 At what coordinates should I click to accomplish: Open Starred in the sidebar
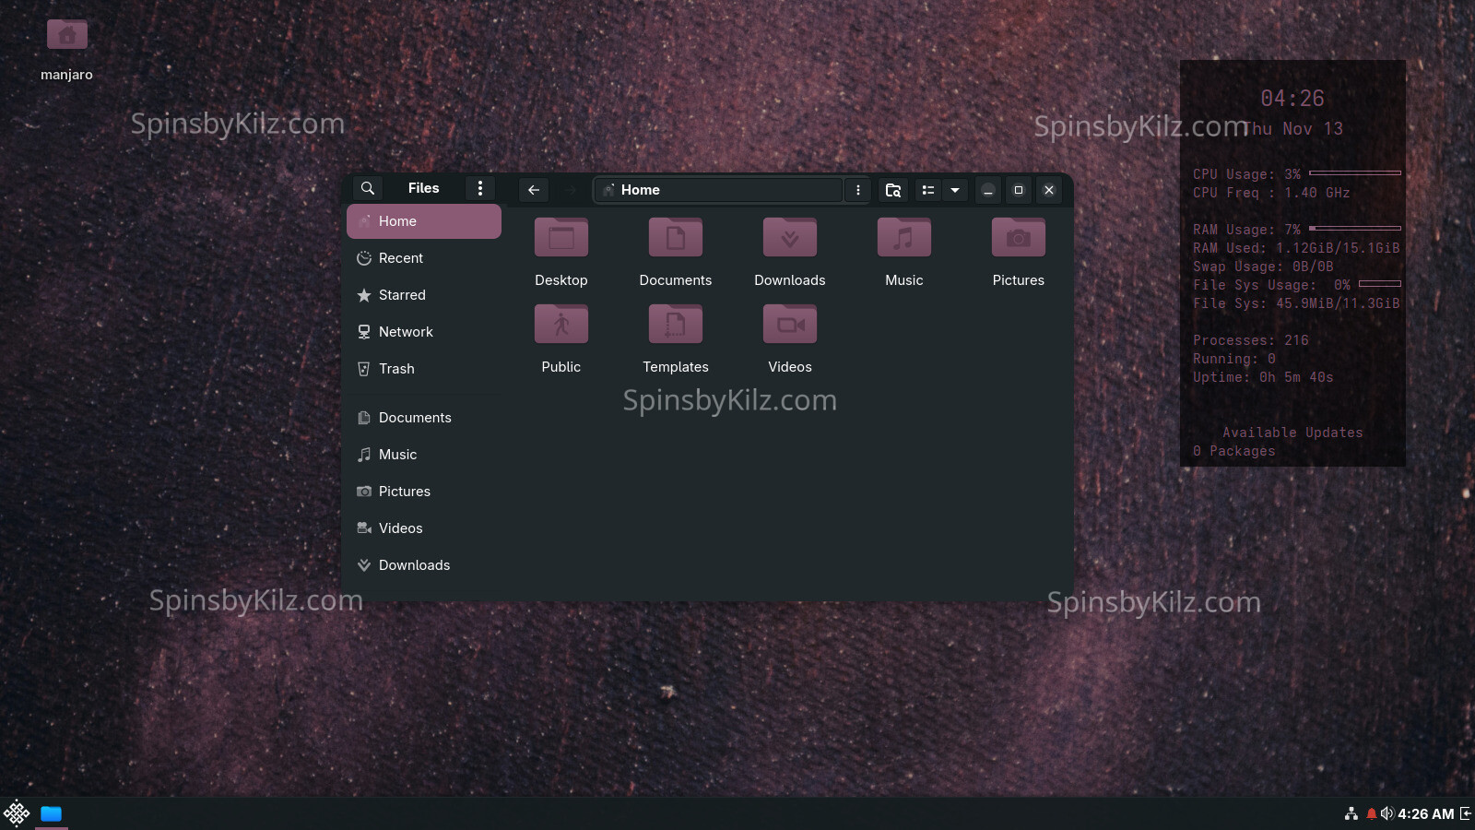tap(402, 295)
